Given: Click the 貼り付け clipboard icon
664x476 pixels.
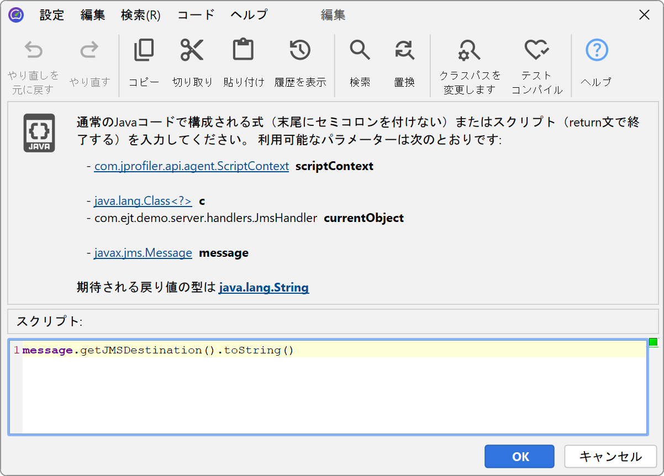Looking at the screenshot, I should (243, 51).
